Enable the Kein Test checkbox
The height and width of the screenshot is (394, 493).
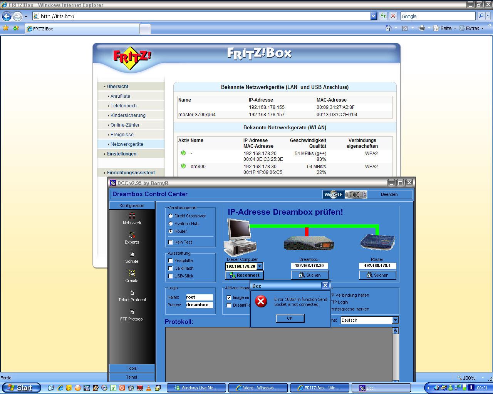coord(171,242)
